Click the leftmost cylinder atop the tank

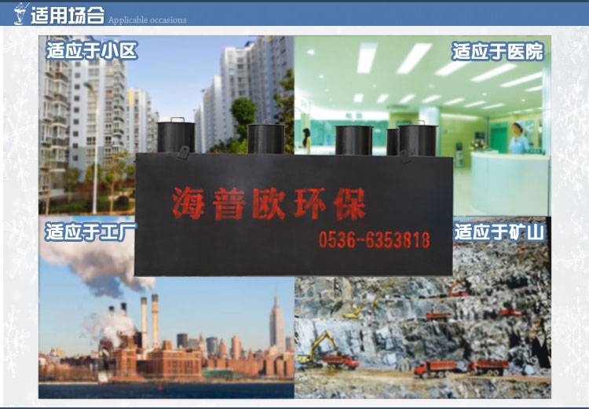point(176,136)
